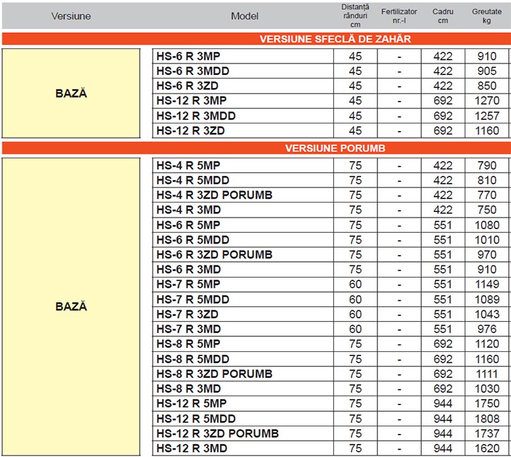511x457 pixels.
Task: Select the Distanță rânduri column header
Action: coord(355,16)
